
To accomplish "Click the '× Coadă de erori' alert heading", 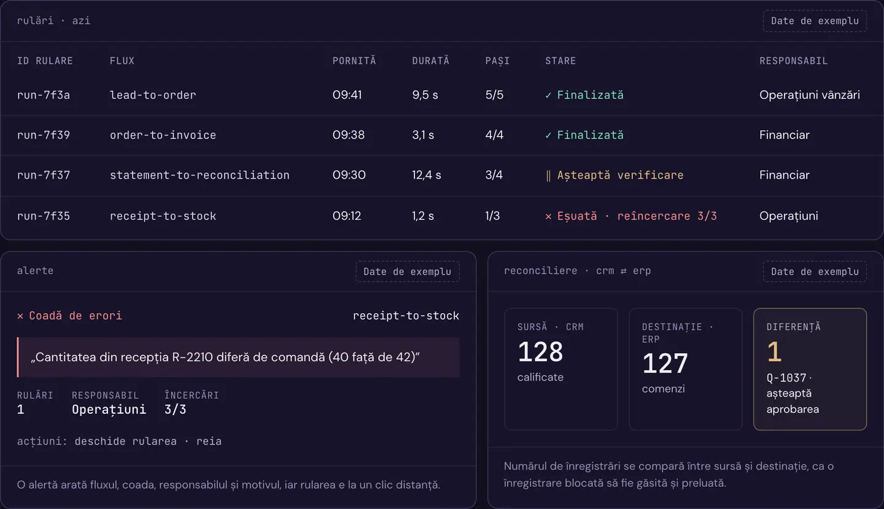I will click(x=69, y=316).
